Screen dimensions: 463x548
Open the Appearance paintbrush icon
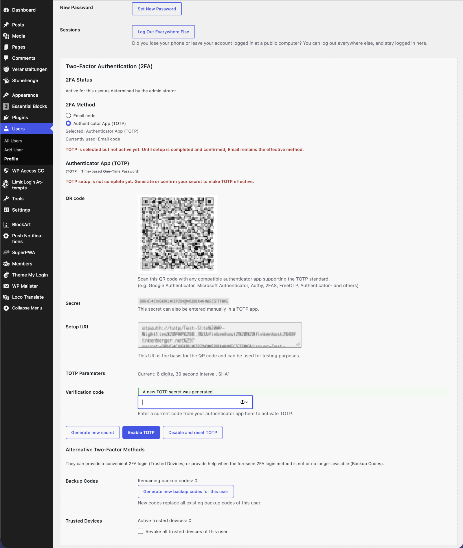click(6, 95)
